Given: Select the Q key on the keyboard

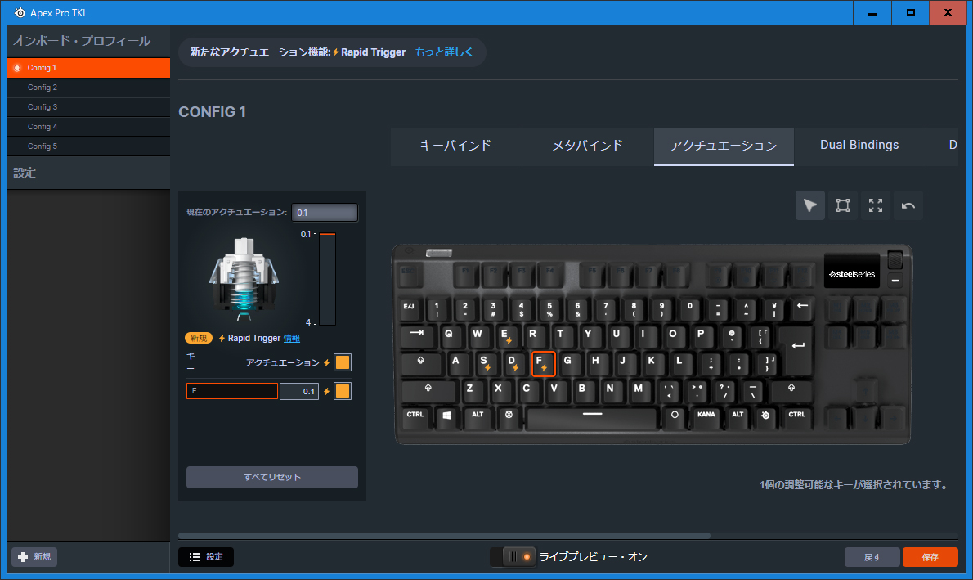Looking at the screenshot, I should 449,335.
